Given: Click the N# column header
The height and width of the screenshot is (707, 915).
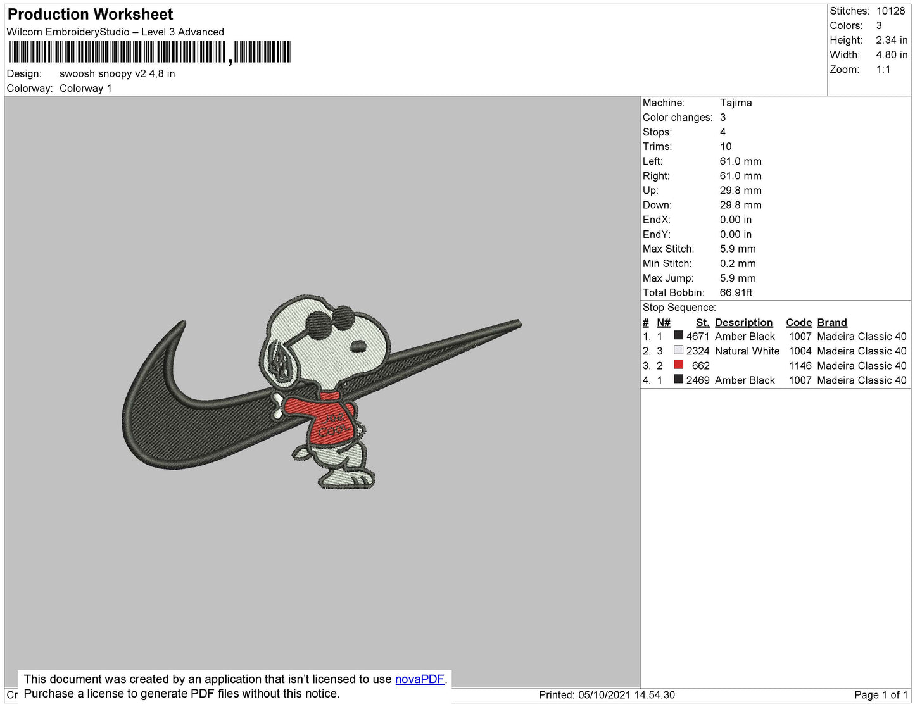Looking at the screenshot, I should 663,322.
